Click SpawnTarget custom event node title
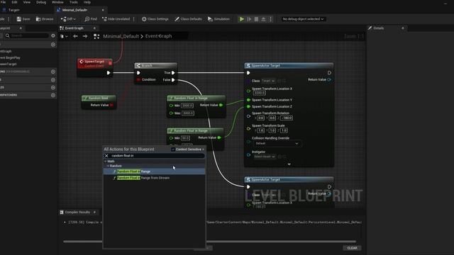Viewport: 454px width, 255px height. click(x=94, y=62)
